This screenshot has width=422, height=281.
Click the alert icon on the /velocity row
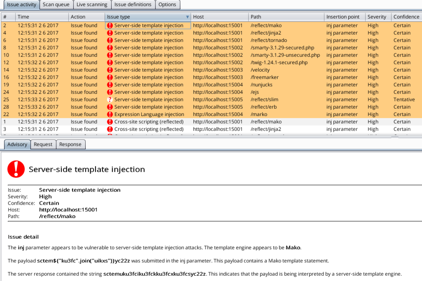110,70
